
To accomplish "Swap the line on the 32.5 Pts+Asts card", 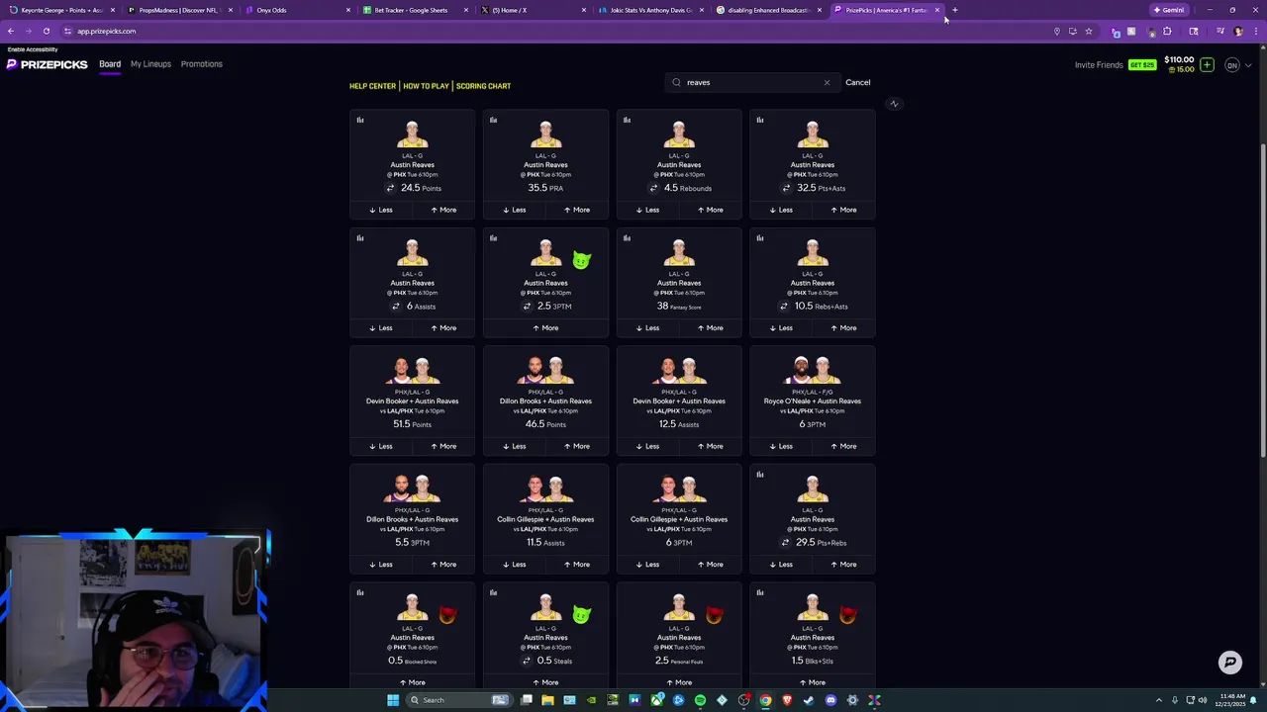I will (787, 188).
